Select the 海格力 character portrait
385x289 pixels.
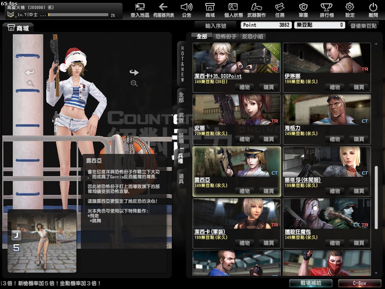[327, 110]
